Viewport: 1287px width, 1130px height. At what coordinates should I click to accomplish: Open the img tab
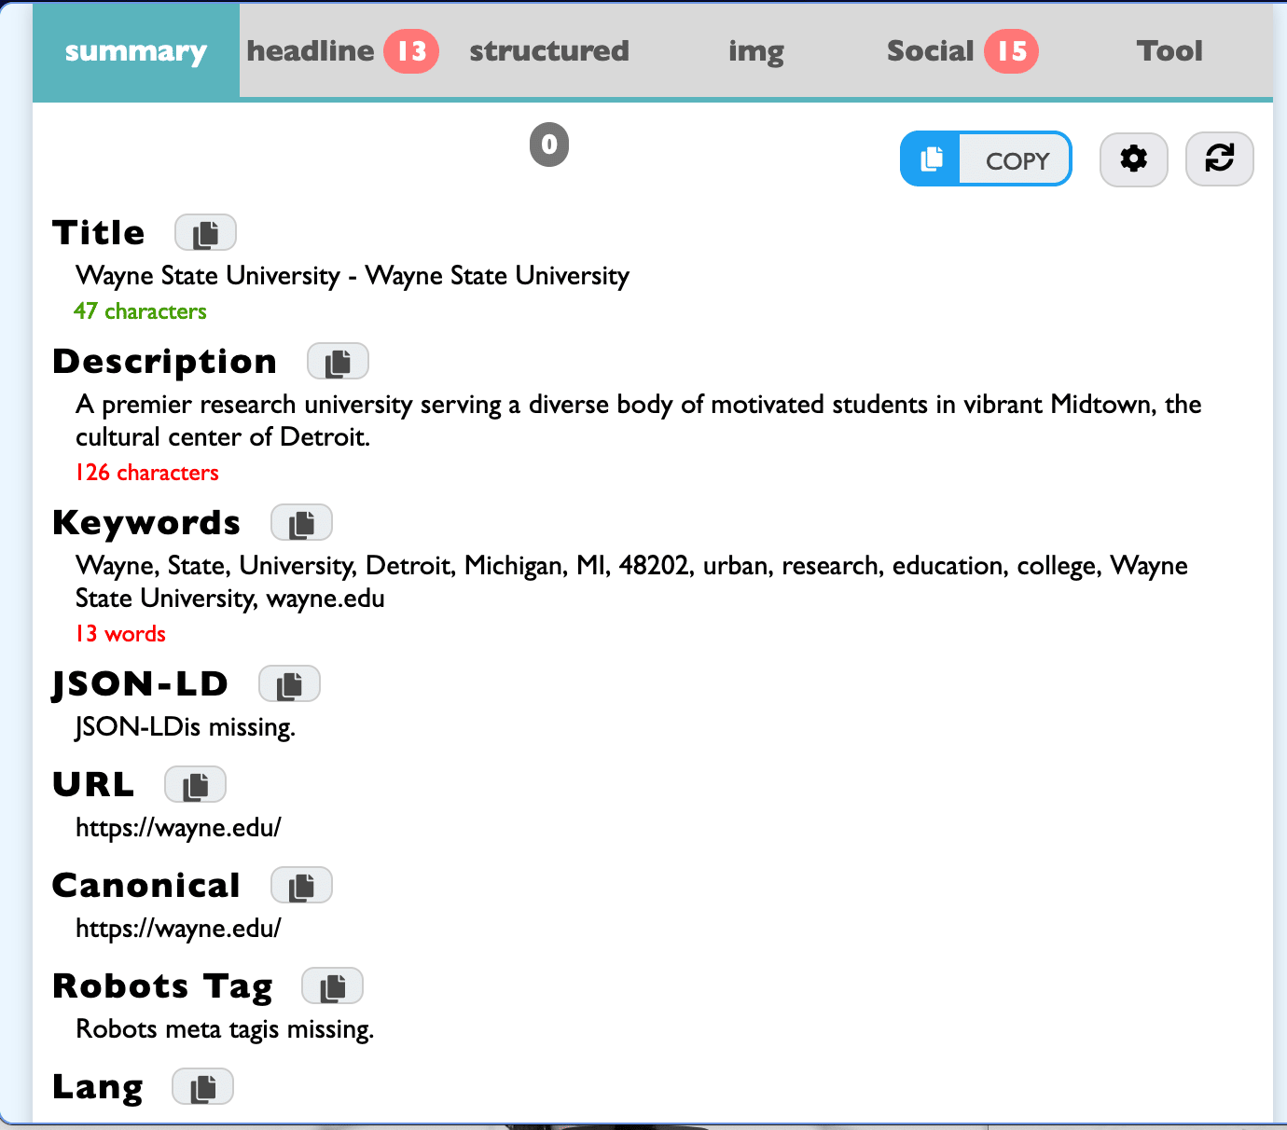755,51
